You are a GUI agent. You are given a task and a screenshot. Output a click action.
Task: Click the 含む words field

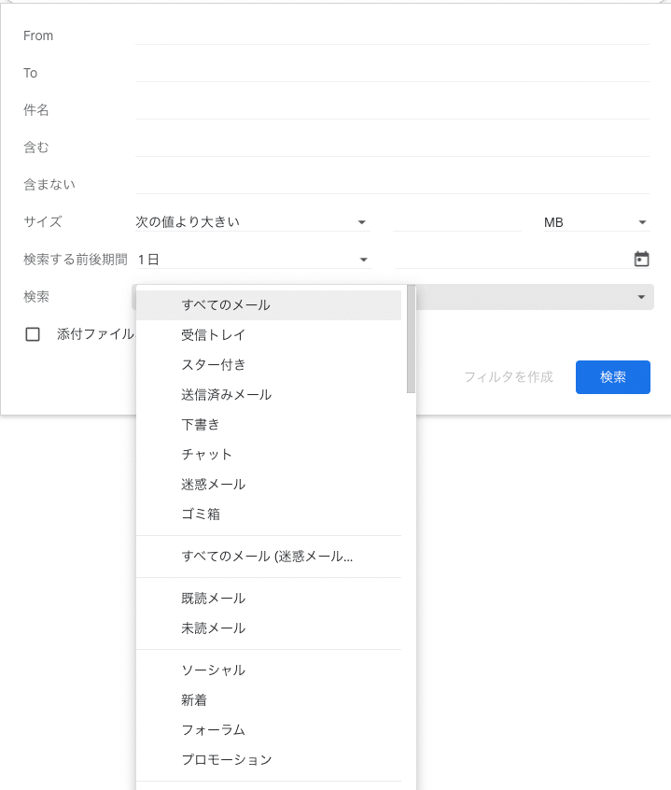[x=393, y=148]
